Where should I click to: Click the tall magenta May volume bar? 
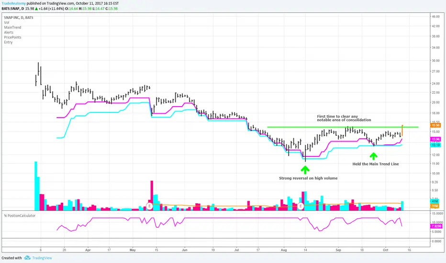[x=152, y=196]
